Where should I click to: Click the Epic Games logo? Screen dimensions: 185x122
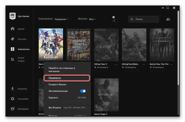point(12,16)
